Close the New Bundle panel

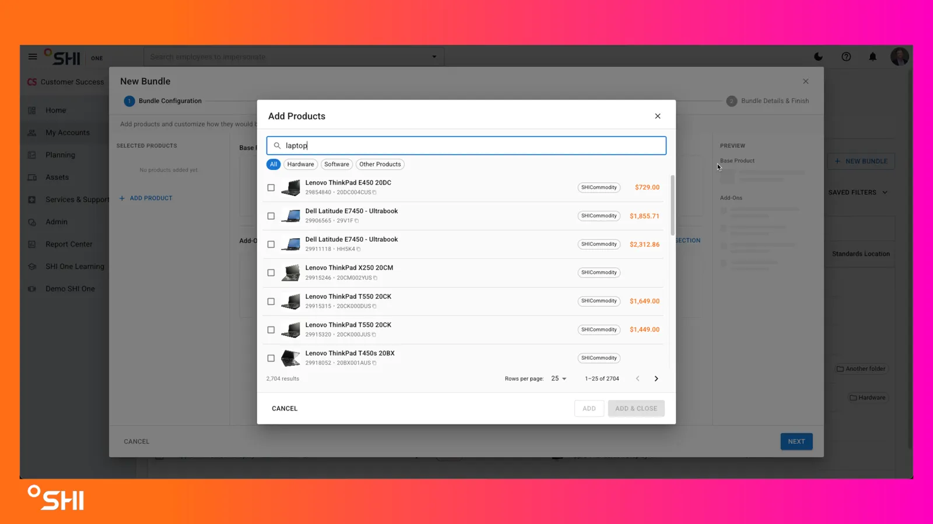coord(806,82)
